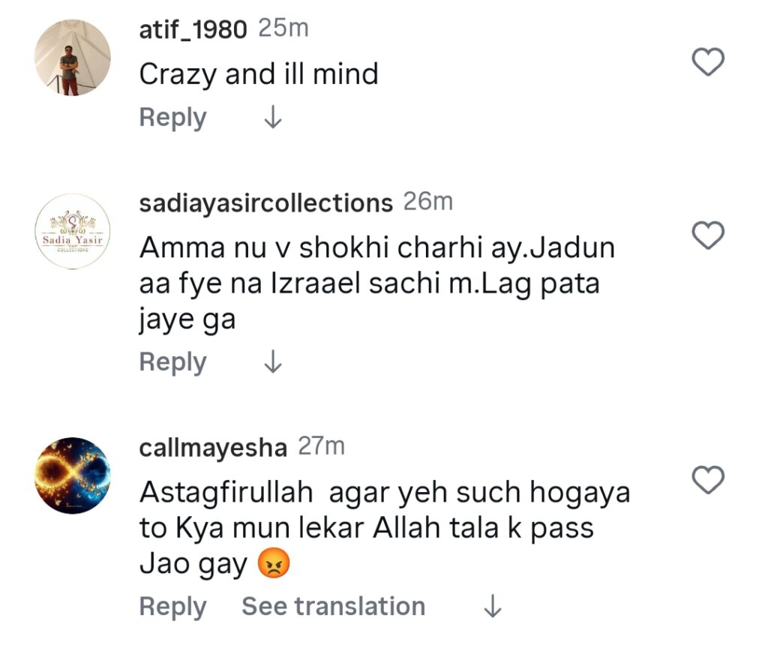Click the 26m timestamp
Viewport: 768px width, 657px height.
click(428, 202)
